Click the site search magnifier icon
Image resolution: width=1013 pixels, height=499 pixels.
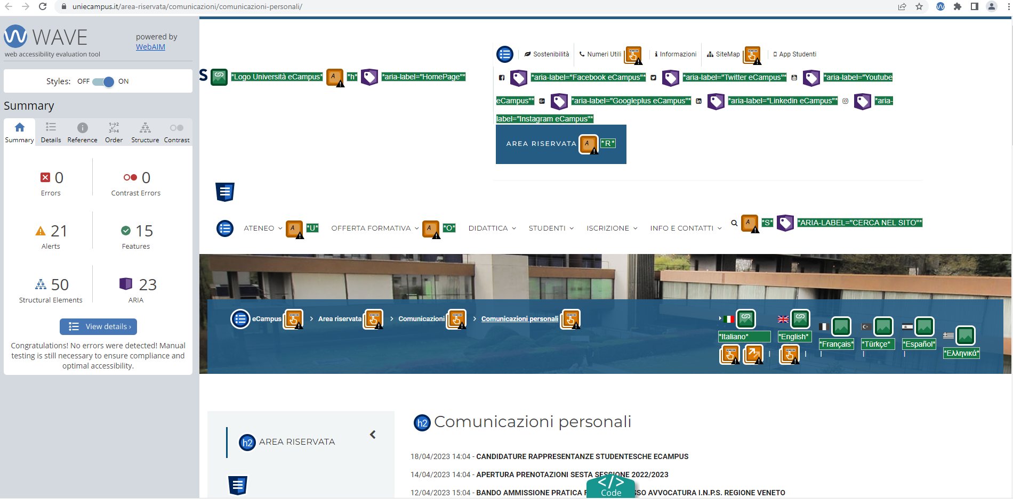click(734, 223)
